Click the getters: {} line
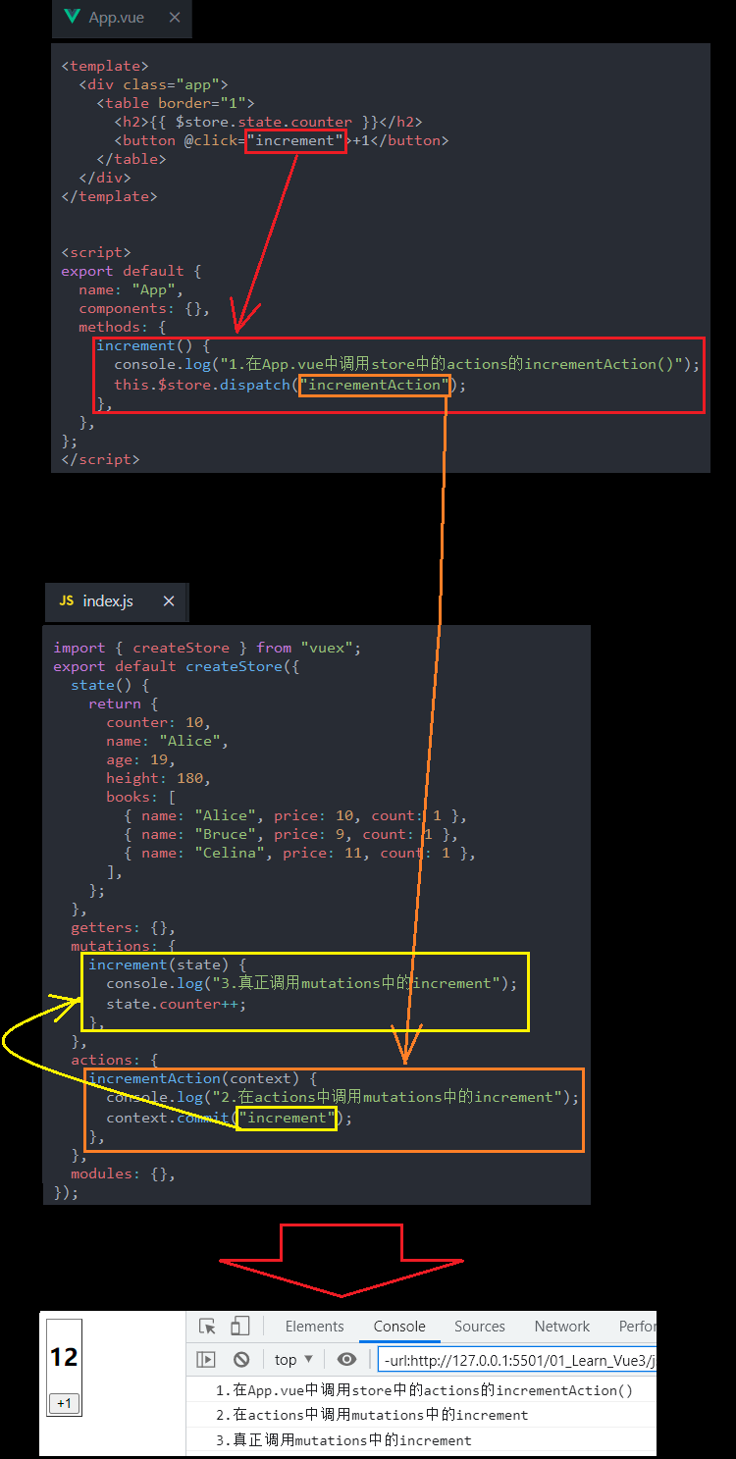 click(x=124, y=927)
